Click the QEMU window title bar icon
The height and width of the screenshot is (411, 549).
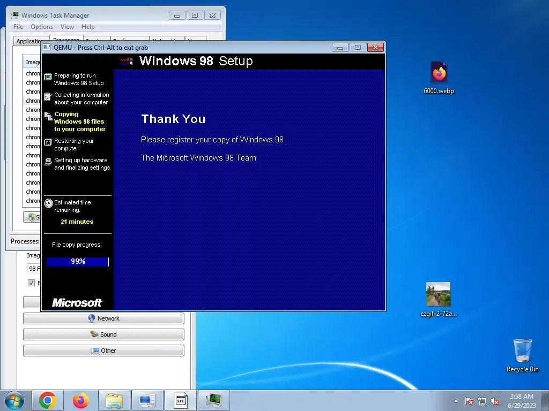(x=47, y=47)
